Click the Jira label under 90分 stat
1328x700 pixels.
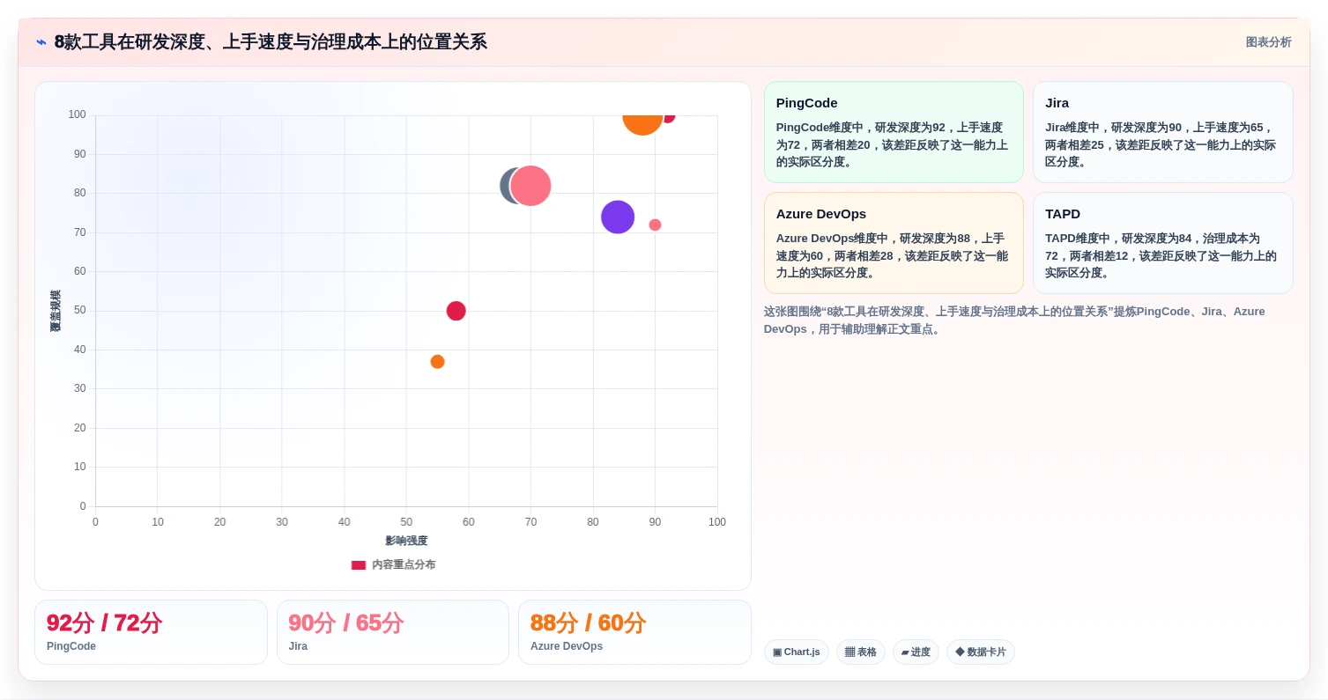(298, 646)
